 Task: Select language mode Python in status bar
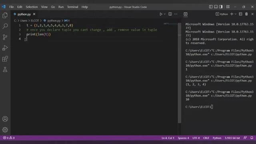coord(217,138)
